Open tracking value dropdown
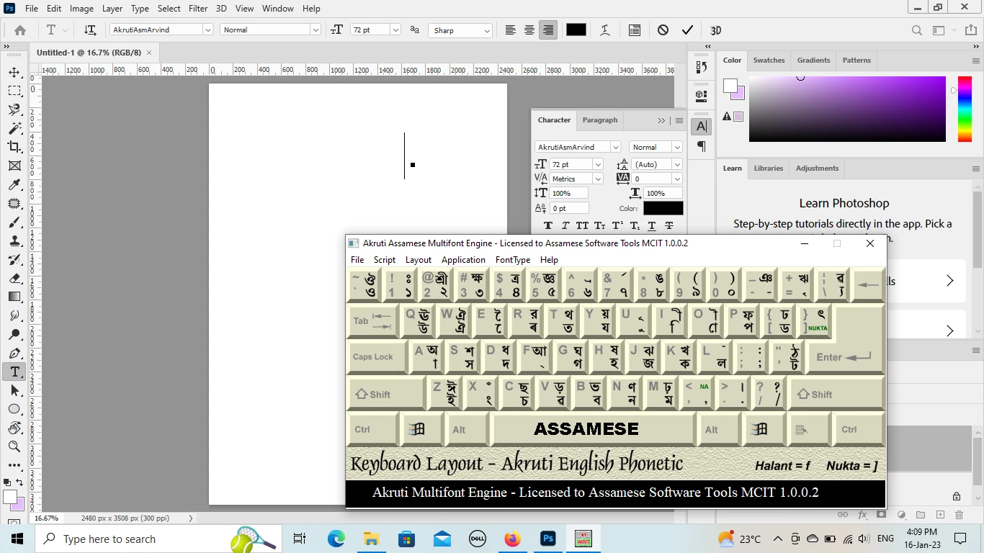Viewport: 984px width, 553px height. coord(676,179)
